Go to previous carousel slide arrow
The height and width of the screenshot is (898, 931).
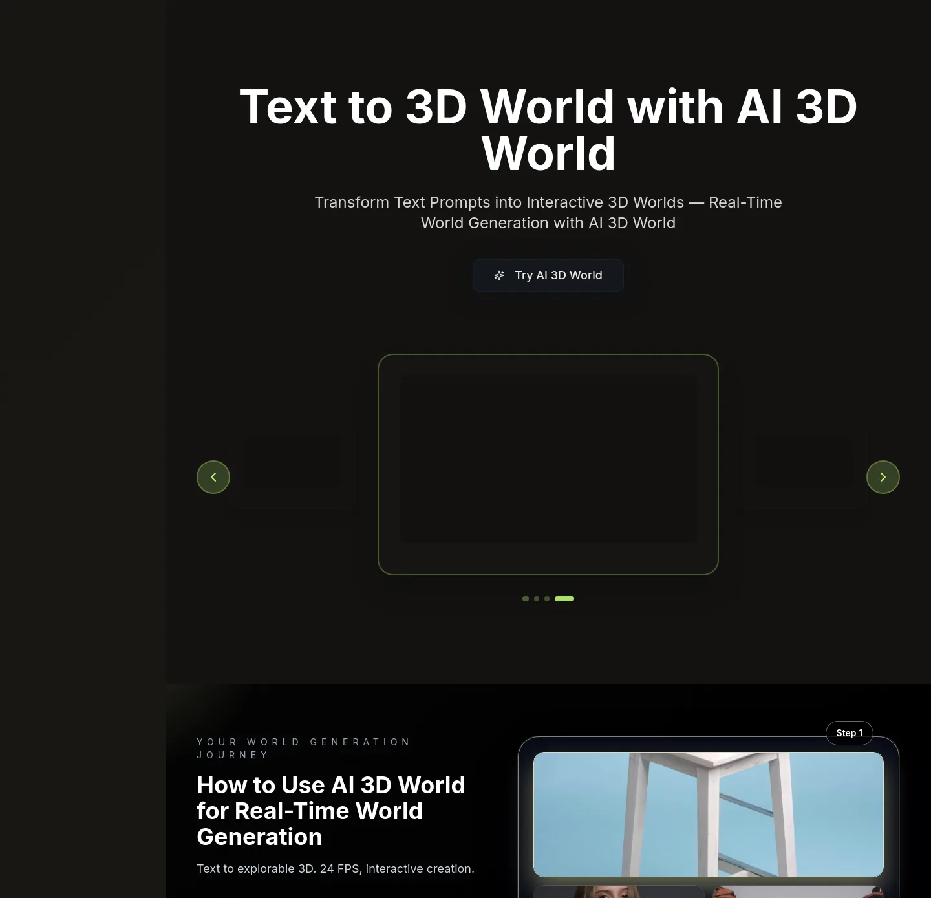click(213, 477)
